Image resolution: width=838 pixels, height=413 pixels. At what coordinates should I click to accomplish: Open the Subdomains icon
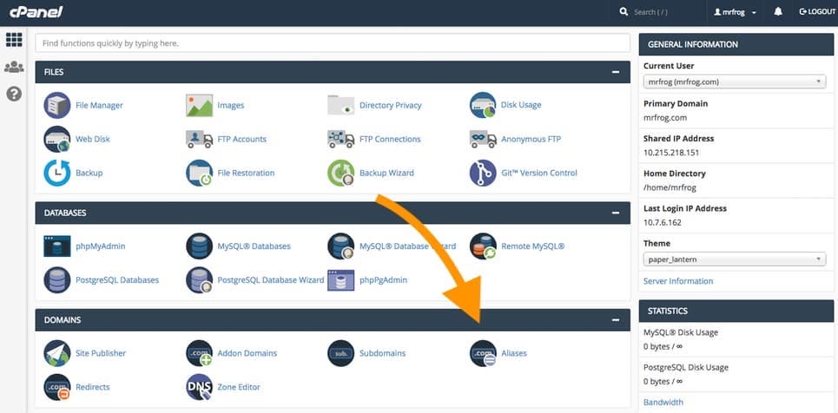[x=341, y=353]
